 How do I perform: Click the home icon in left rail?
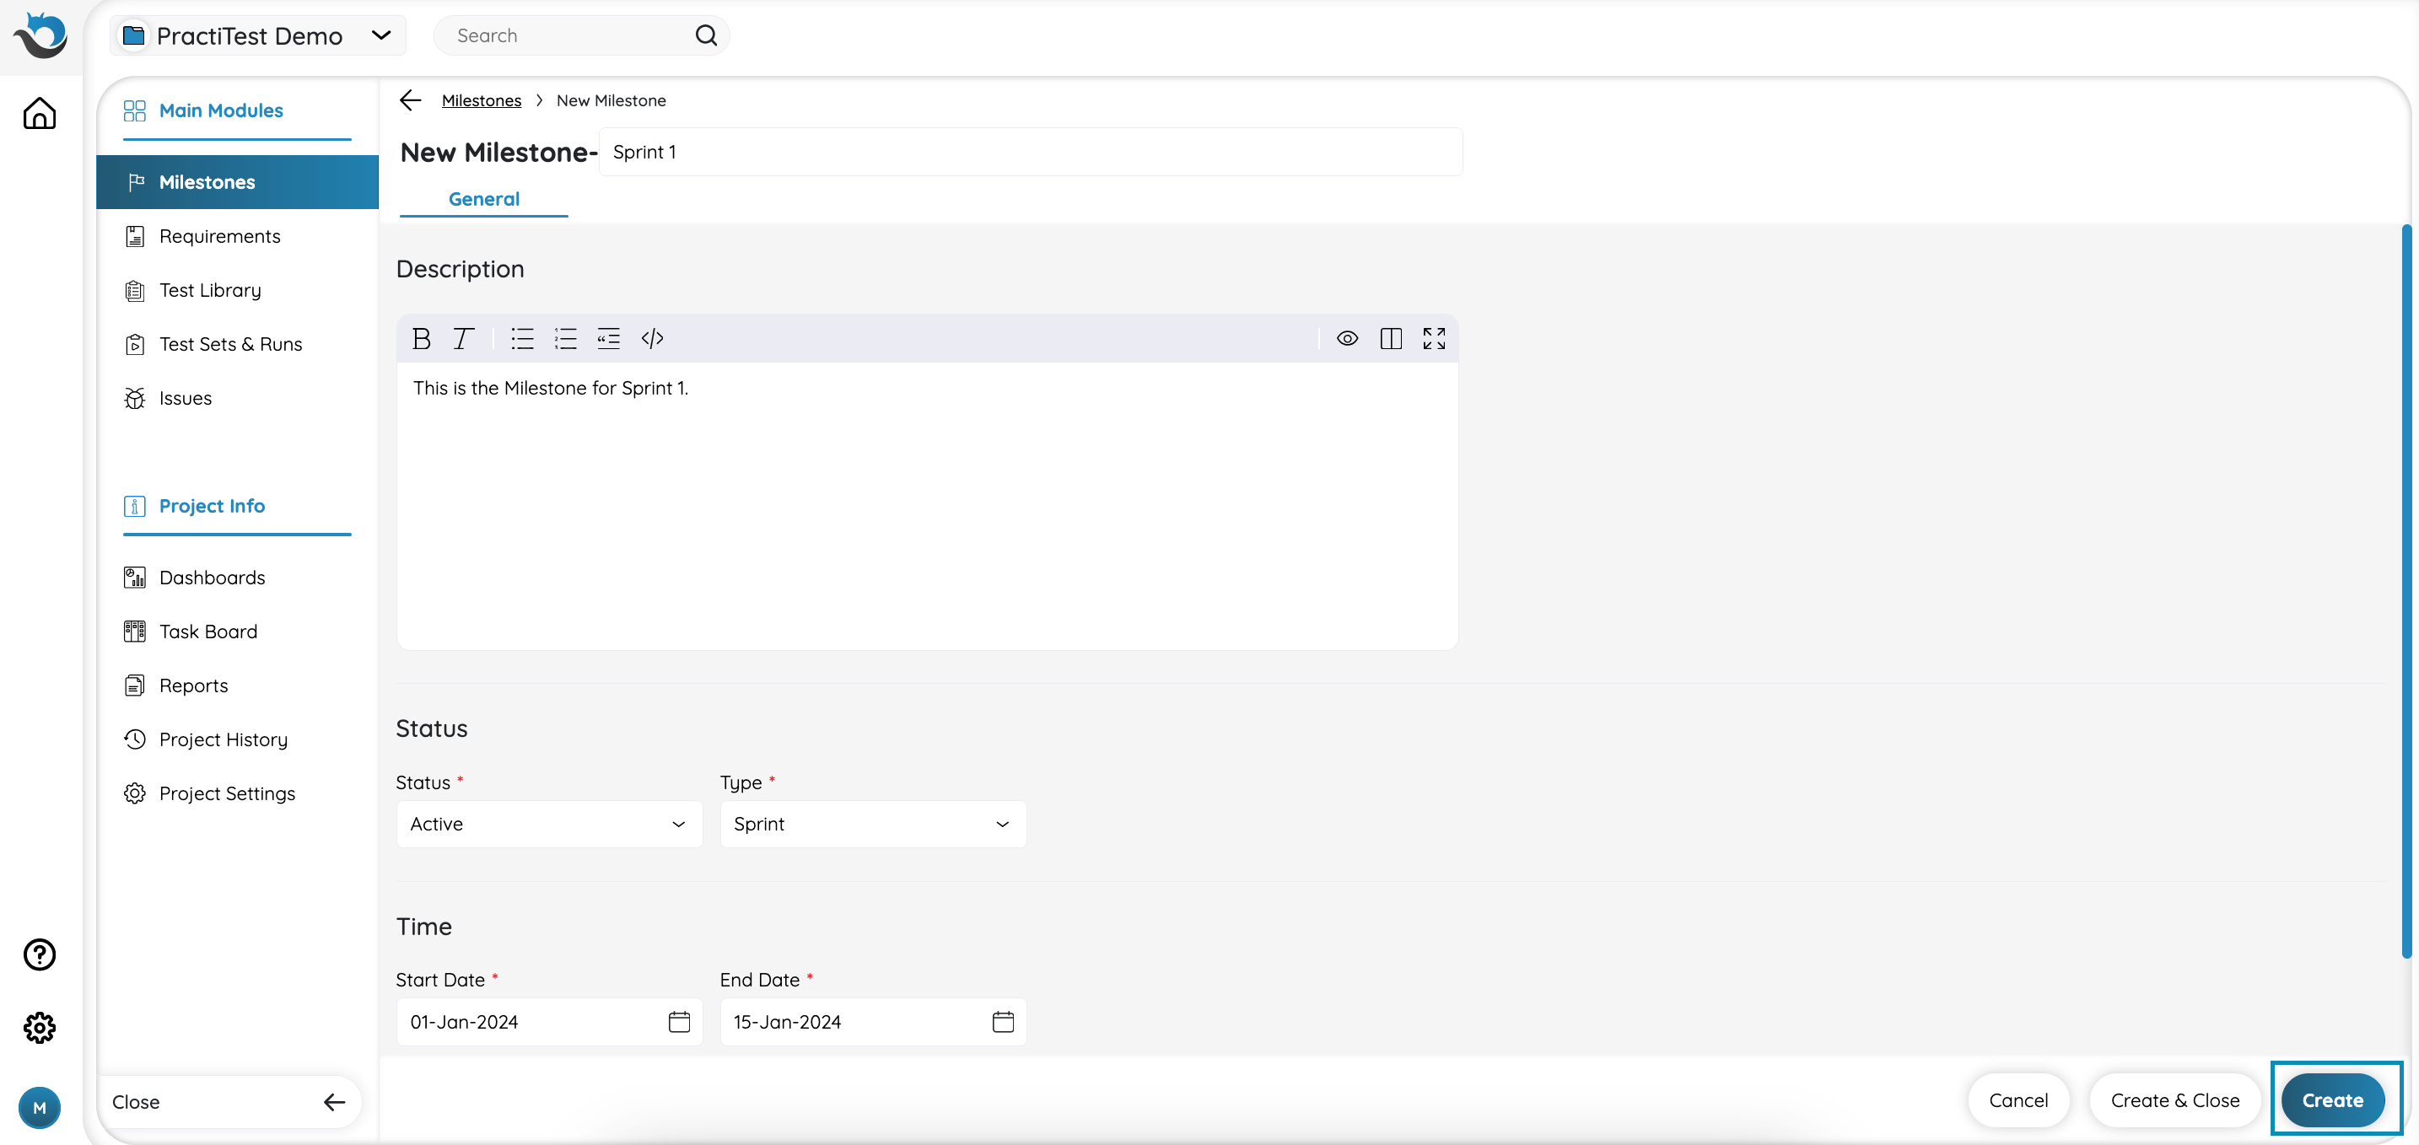[40, 114]
